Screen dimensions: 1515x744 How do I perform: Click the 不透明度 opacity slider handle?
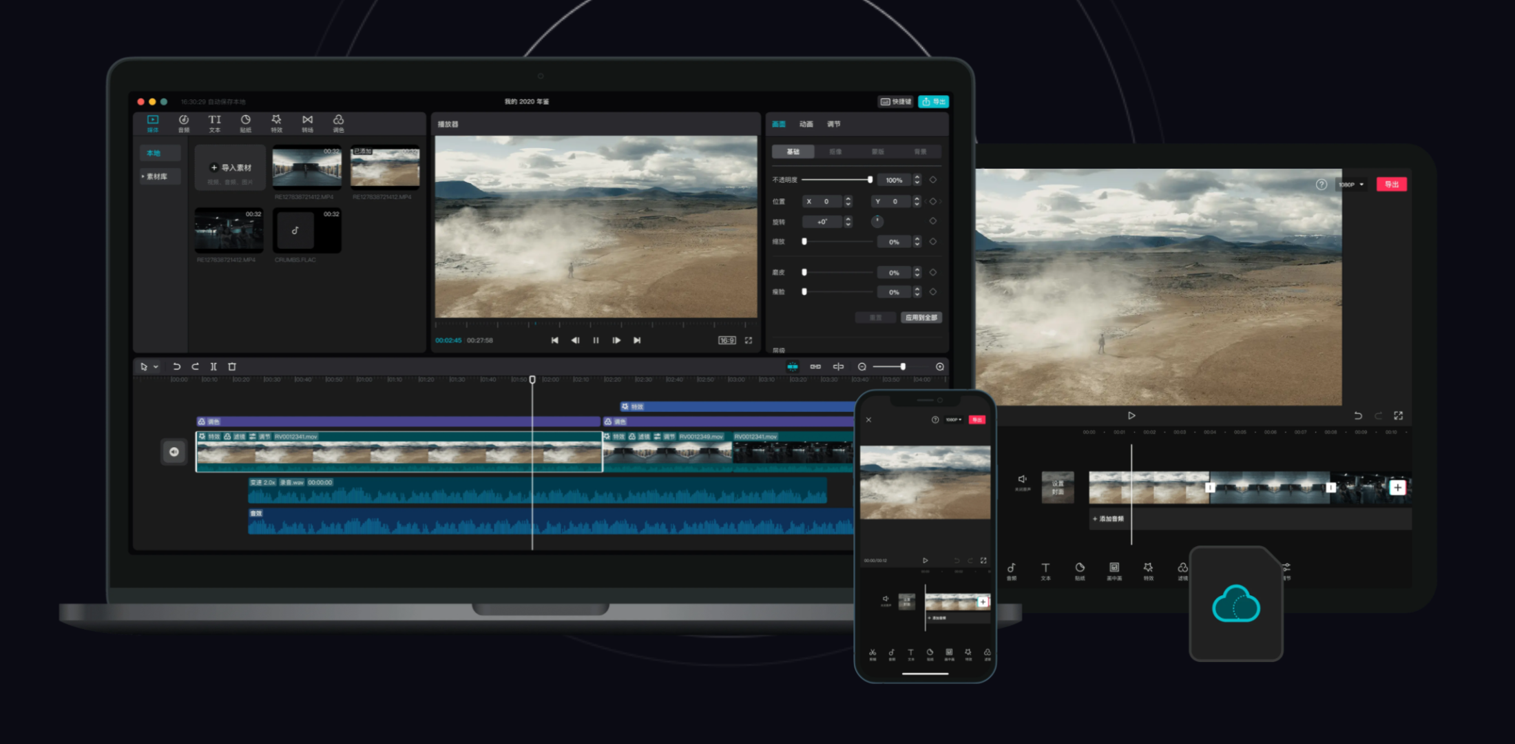tap(870, 180)
